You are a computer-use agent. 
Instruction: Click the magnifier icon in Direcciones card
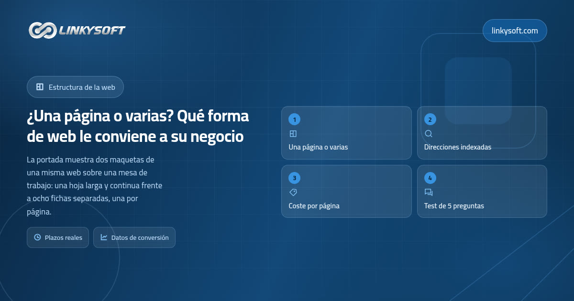pos(429,134)
